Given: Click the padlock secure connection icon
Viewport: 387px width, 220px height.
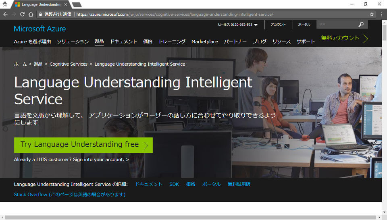Looking at the screenshot, I should coord(40,15).
